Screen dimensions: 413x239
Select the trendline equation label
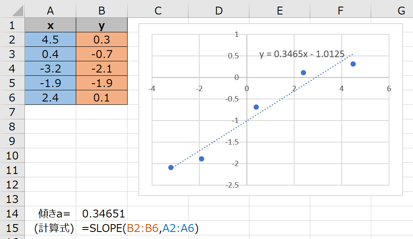point(302,54)
